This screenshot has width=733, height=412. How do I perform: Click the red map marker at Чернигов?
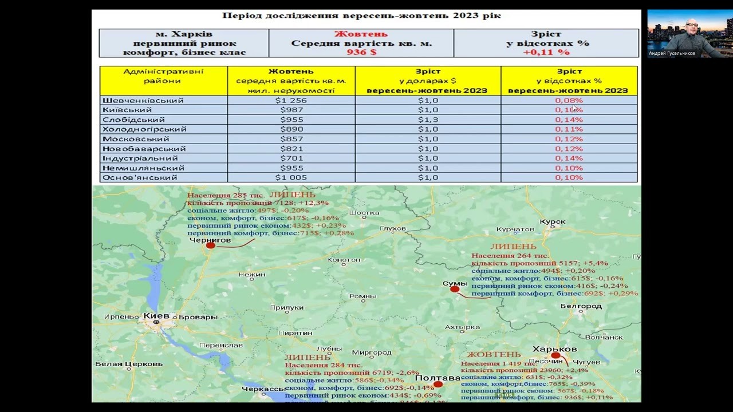point(210,245)
